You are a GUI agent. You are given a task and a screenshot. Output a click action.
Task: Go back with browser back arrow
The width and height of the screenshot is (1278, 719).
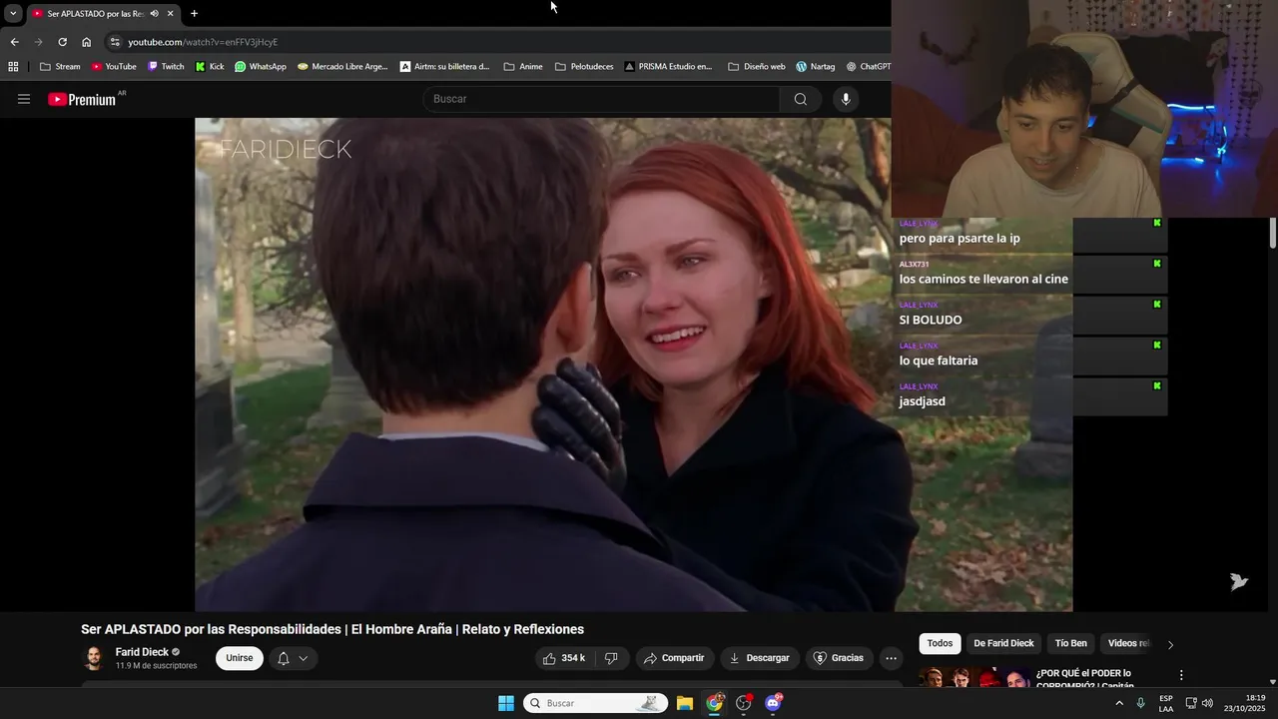pyautogui.click(x=14, y=42)
